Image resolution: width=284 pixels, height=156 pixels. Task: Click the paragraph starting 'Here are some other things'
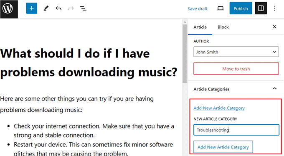pyautogui.click(x=77, y=104)
